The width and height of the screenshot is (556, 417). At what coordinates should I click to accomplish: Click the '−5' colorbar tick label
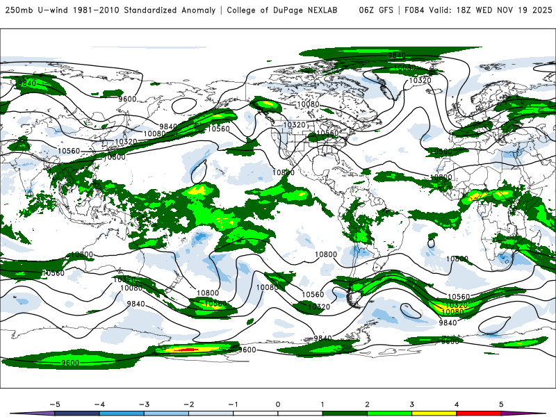(55, 404)
